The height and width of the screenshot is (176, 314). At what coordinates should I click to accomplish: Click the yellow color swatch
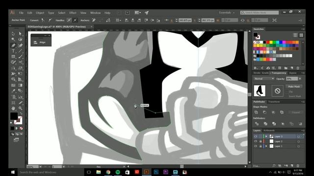[x=271, y=43]
